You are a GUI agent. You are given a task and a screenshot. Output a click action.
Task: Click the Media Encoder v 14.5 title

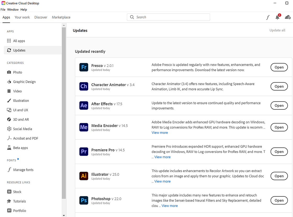(x=110, y=126)
